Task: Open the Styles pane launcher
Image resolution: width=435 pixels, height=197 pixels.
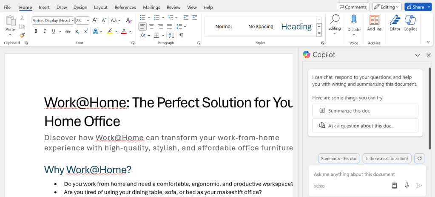Action: coord(323,43)
